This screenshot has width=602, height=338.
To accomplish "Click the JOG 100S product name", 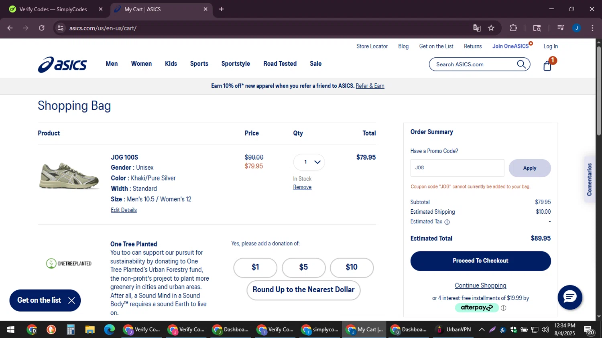I will point(124,157).
